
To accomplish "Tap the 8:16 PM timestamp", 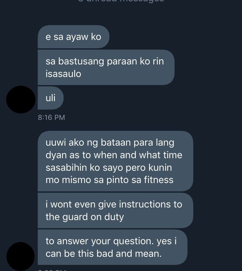I will [51, 118].
